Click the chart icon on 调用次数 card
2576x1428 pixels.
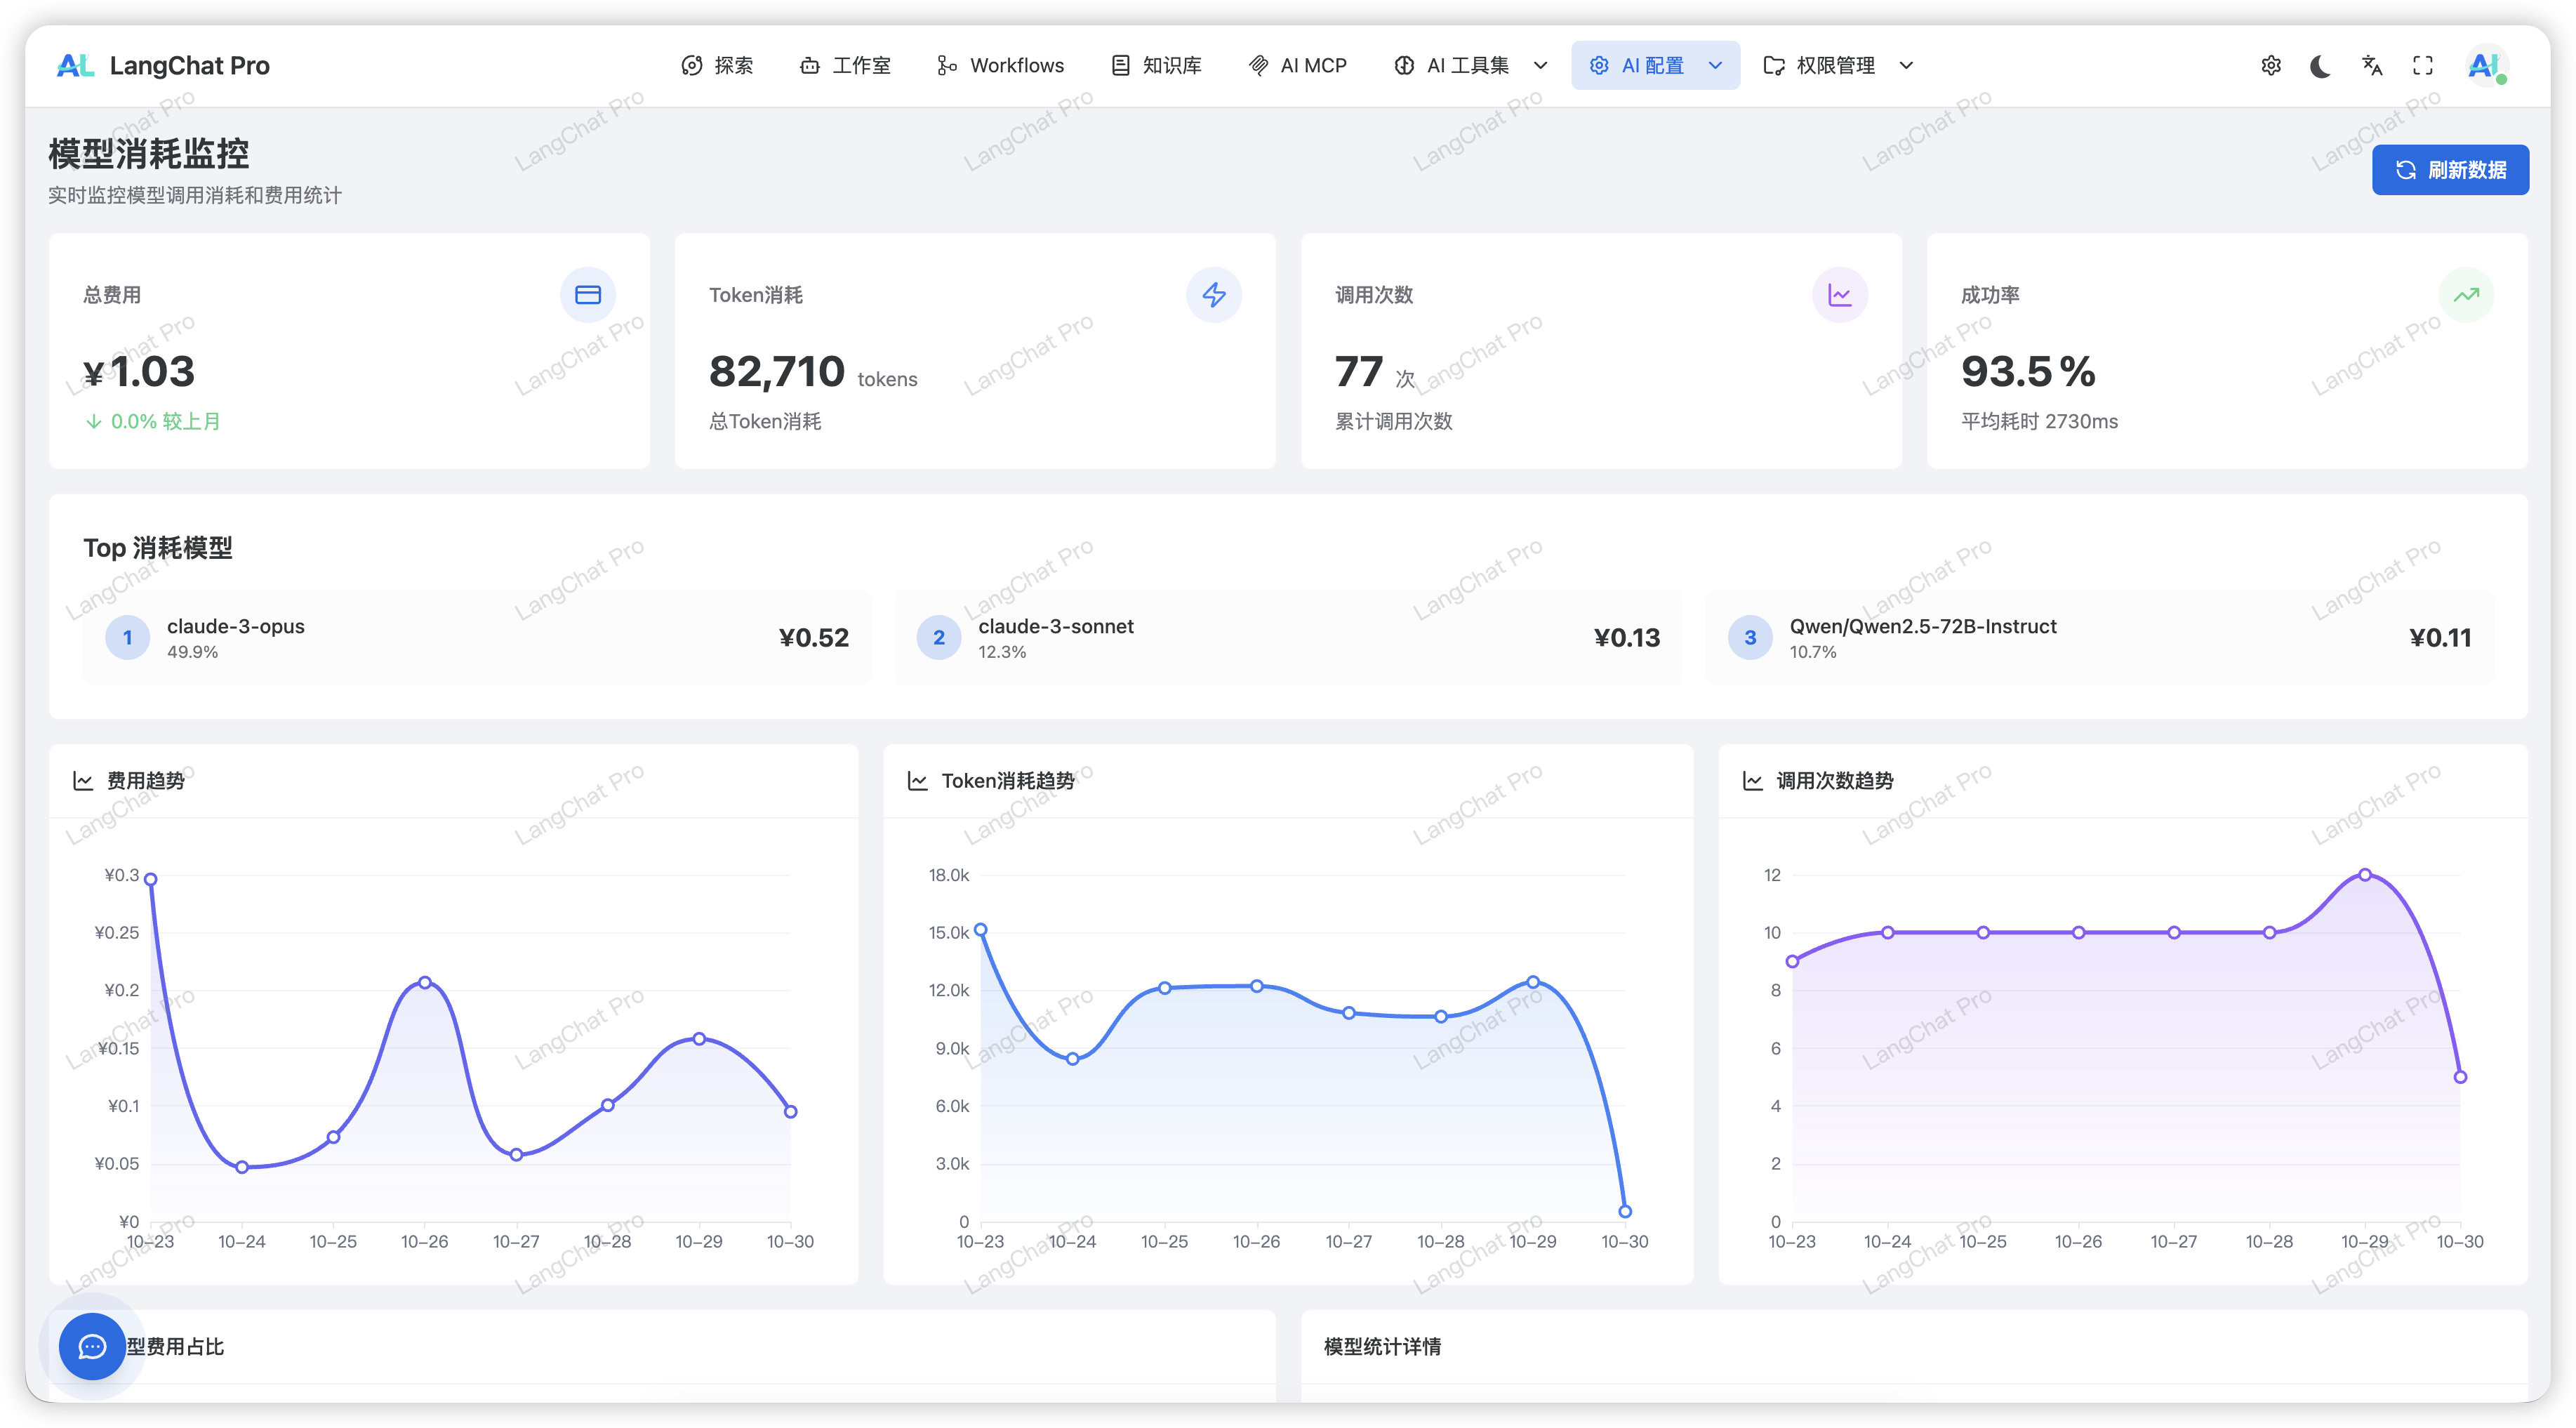1840,295
